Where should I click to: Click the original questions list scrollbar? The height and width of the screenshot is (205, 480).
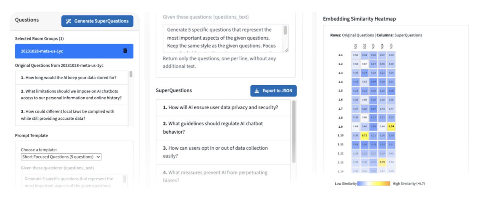(x=131, y=98)
